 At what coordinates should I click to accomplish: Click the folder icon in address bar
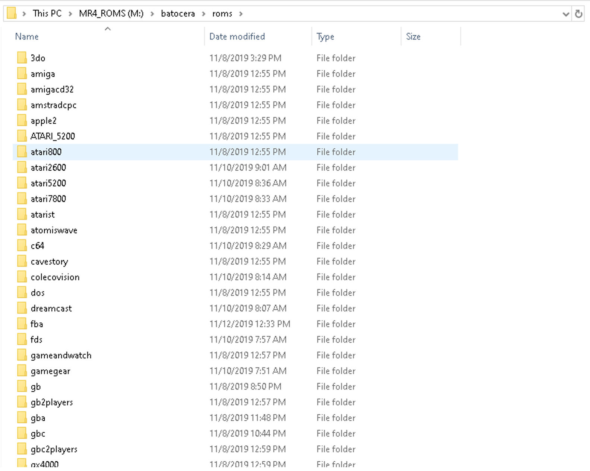point(12,13)
